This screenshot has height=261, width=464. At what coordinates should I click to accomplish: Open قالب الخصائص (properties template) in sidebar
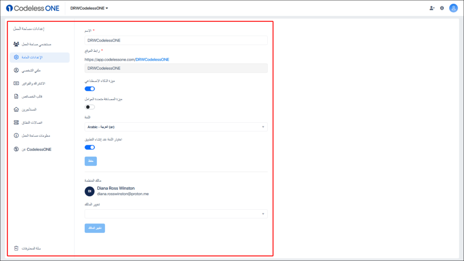tap(40, 97)
